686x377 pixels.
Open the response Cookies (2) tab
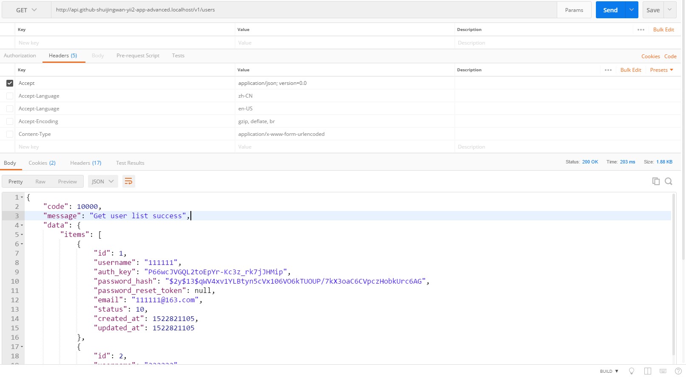42,163
